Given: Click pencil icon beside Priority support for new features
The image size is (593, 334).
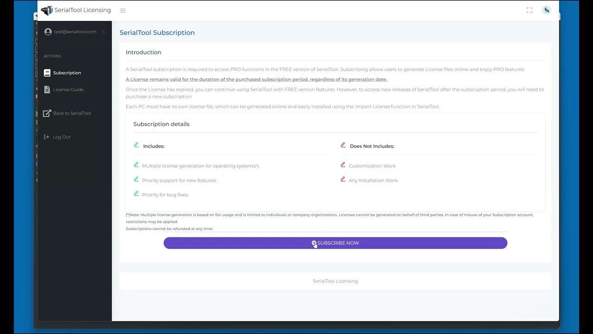Looking at the screenshot, I should (x=136, y=179).
